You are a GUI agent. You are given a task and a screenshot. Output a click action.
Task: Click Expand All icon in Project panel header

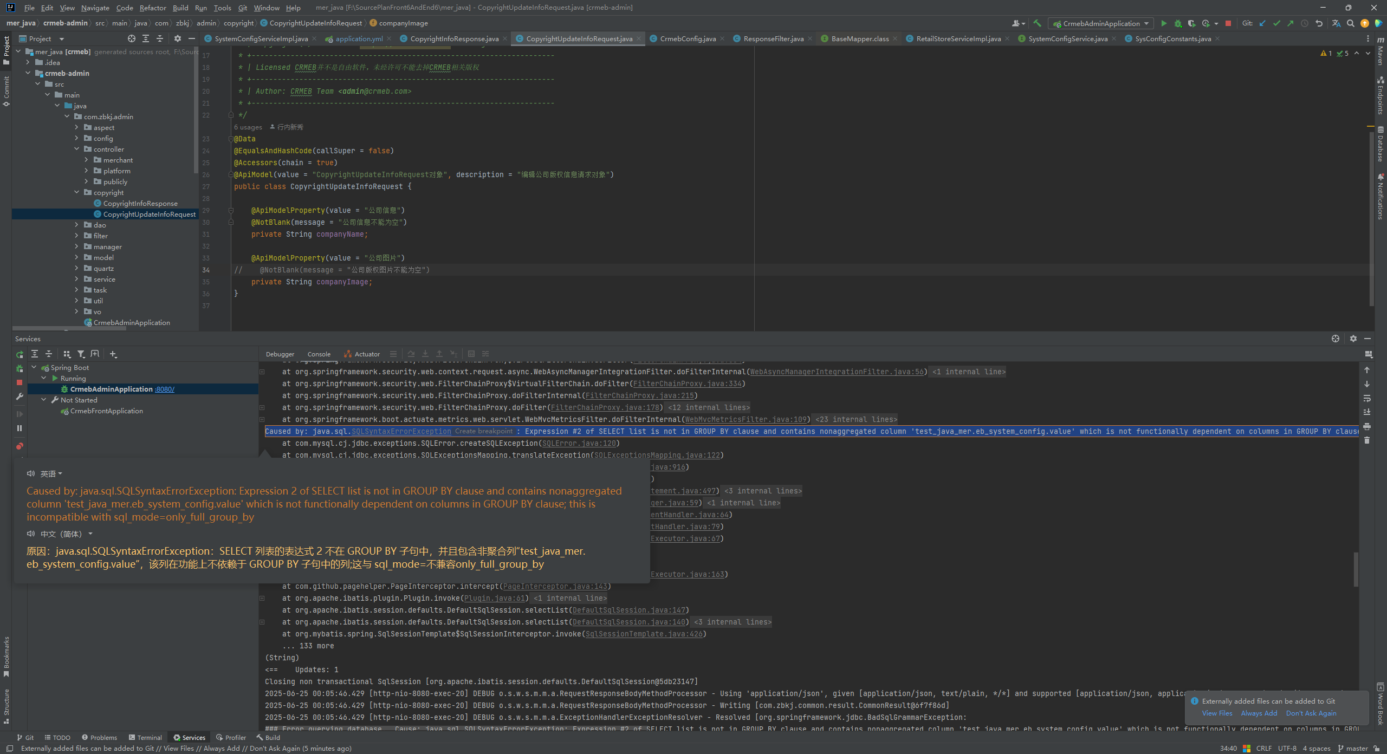point(146,38)
